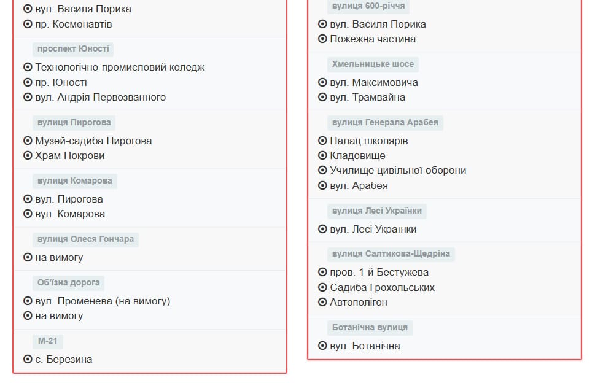Expand the вулиця Пирогова stop group
This screenshot has height=383, width=595.
73,122
